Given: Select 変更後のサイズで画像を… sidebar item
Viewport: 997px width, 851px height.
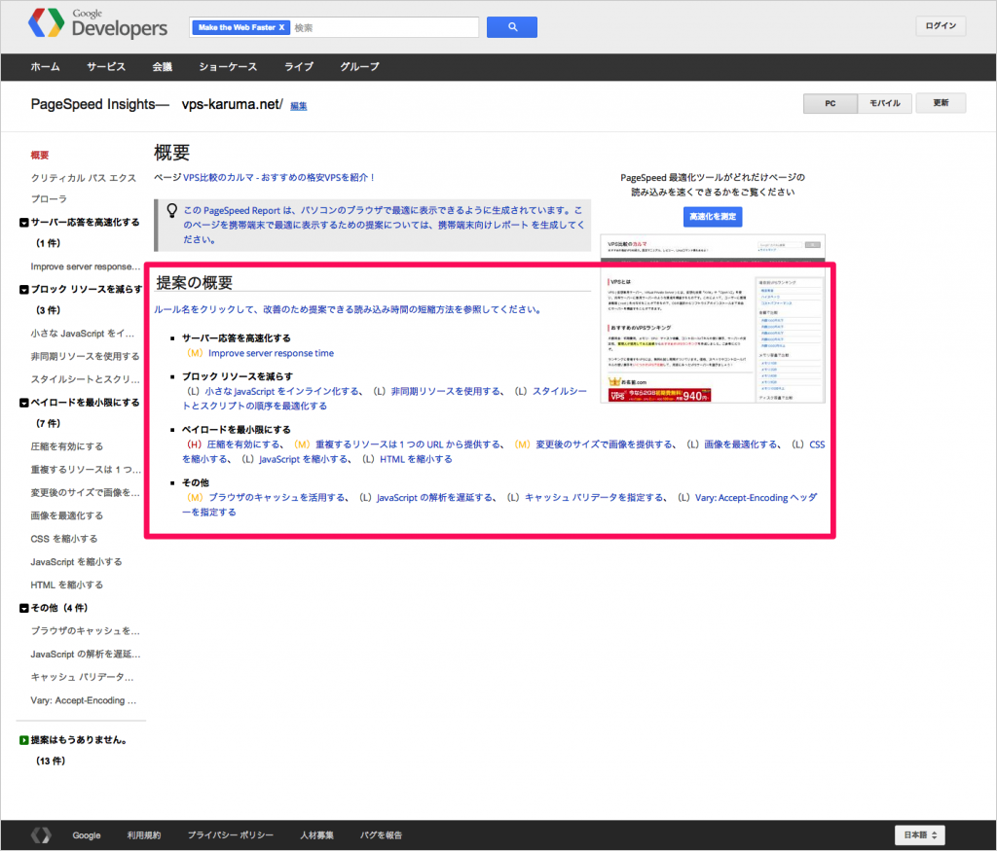Looking at the screenshot, I should point(86,492).
